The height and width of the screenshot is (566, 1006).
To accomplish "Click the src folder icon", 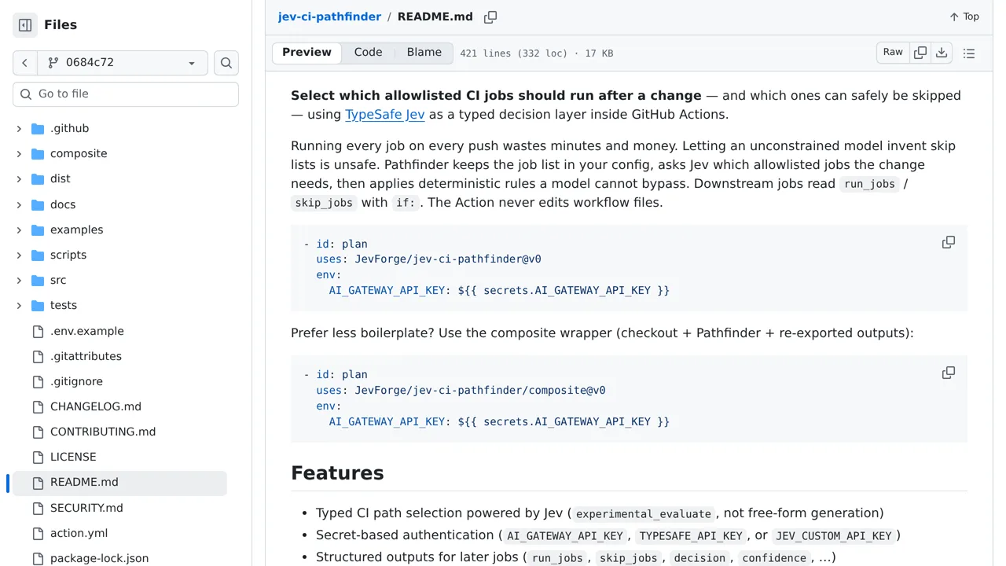I will pos(38,281).
